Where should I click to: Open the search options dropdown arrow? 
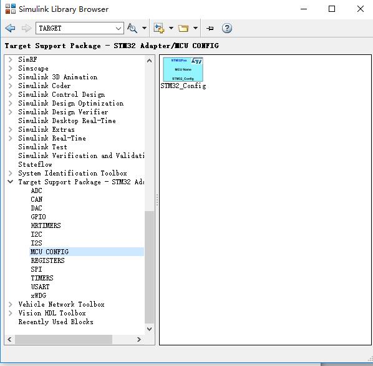click(144, 28)
